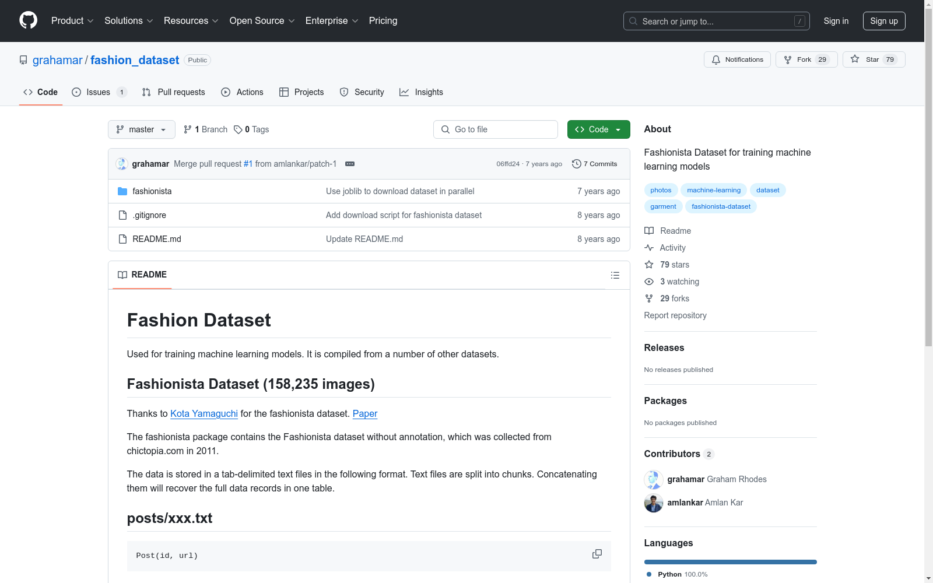Click the .gitignore file icon
The height and width of the screenshot is (583, 933).
(122, 215)
